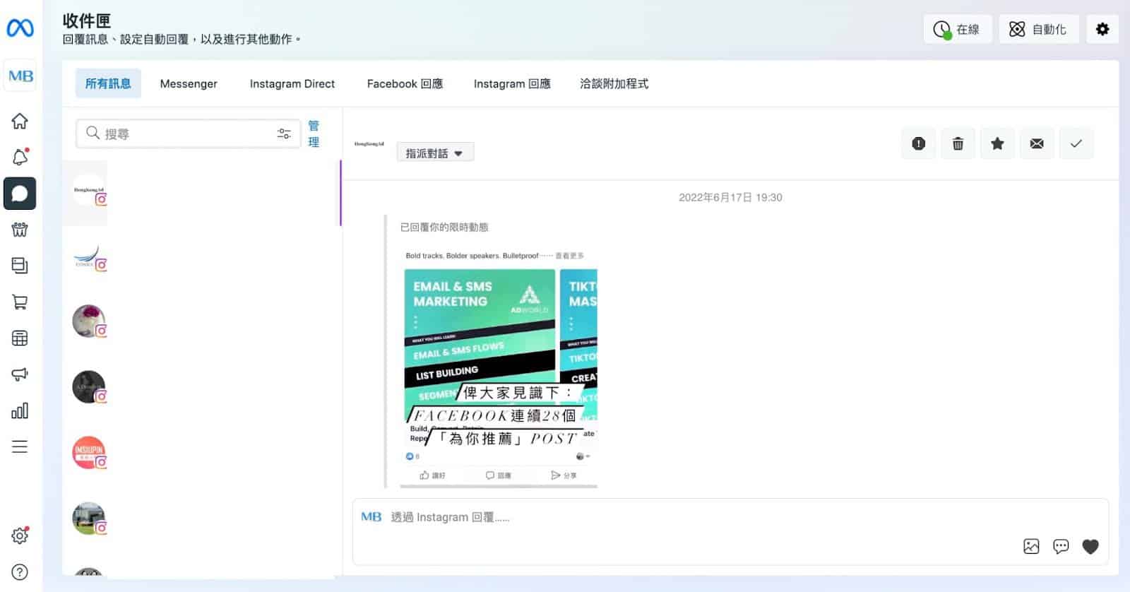This screenshot has height=592, width=1130.
Task: Send a heart reaction
Action: tap(1090, 546)
